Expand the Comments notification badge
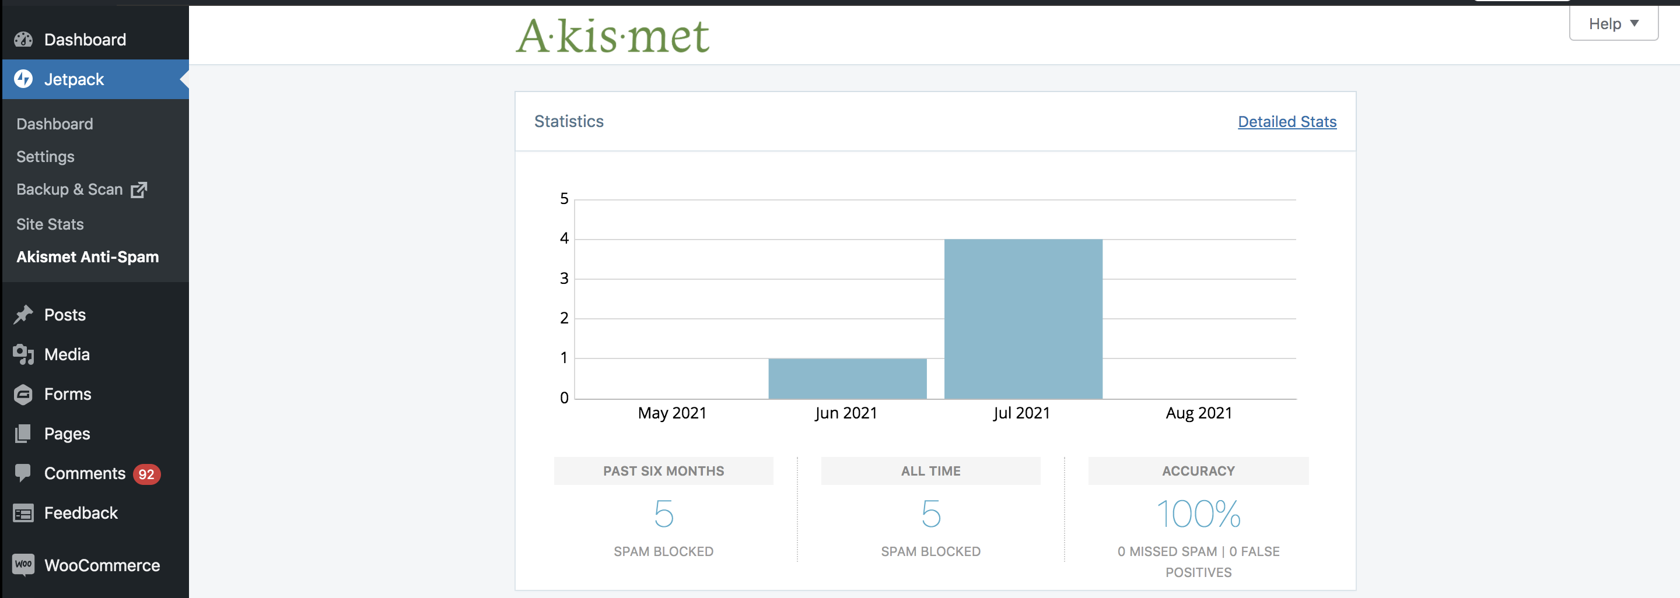Screen dimensions: 1680x598 pyautogui.click(x=146, y=475)
